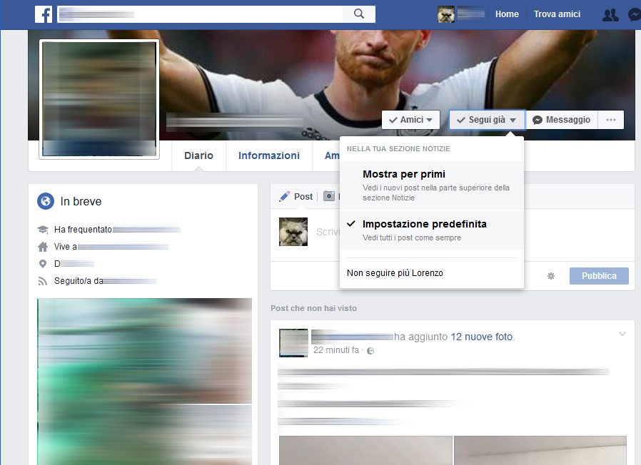Image resolution: width=641 pixels, height=465 pixels.
Task: Click the cat avatar in top bar
Action: click(x=446, y=14)
